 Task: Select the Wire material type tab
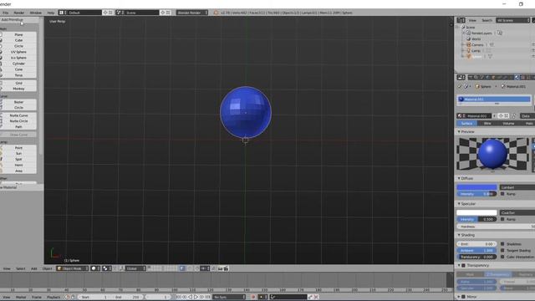(x=487, y=124)
